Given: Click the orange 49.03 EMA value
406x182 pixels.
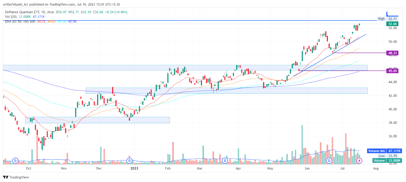Looking at the screenshot, I should click(52, 22).
